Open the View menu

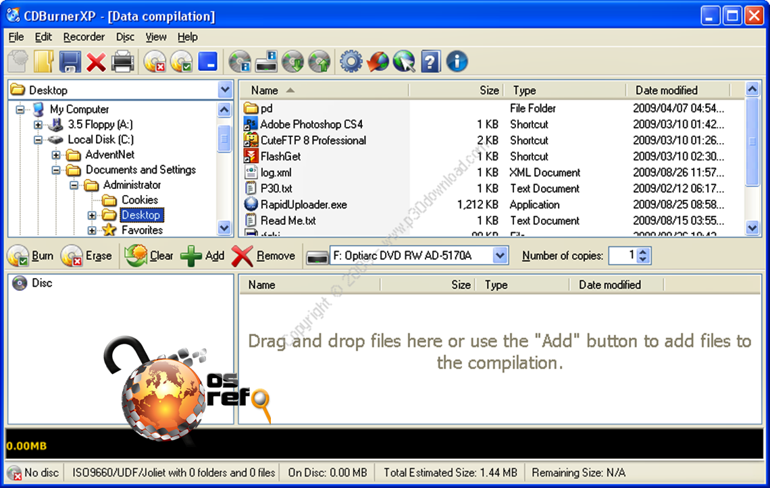click(x=156, y=37)
